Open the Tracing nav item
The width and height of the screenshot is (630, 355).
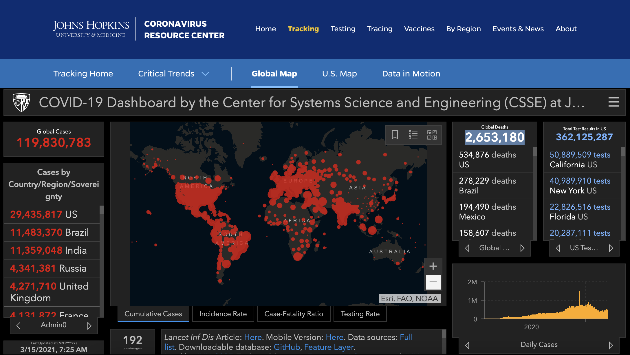click(380, 29)
